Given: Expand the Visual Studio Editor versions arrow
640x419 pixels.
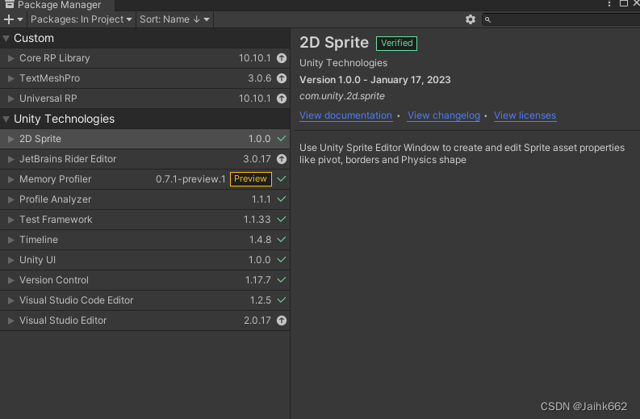Looking at the screenshot, I should point(11,321).
